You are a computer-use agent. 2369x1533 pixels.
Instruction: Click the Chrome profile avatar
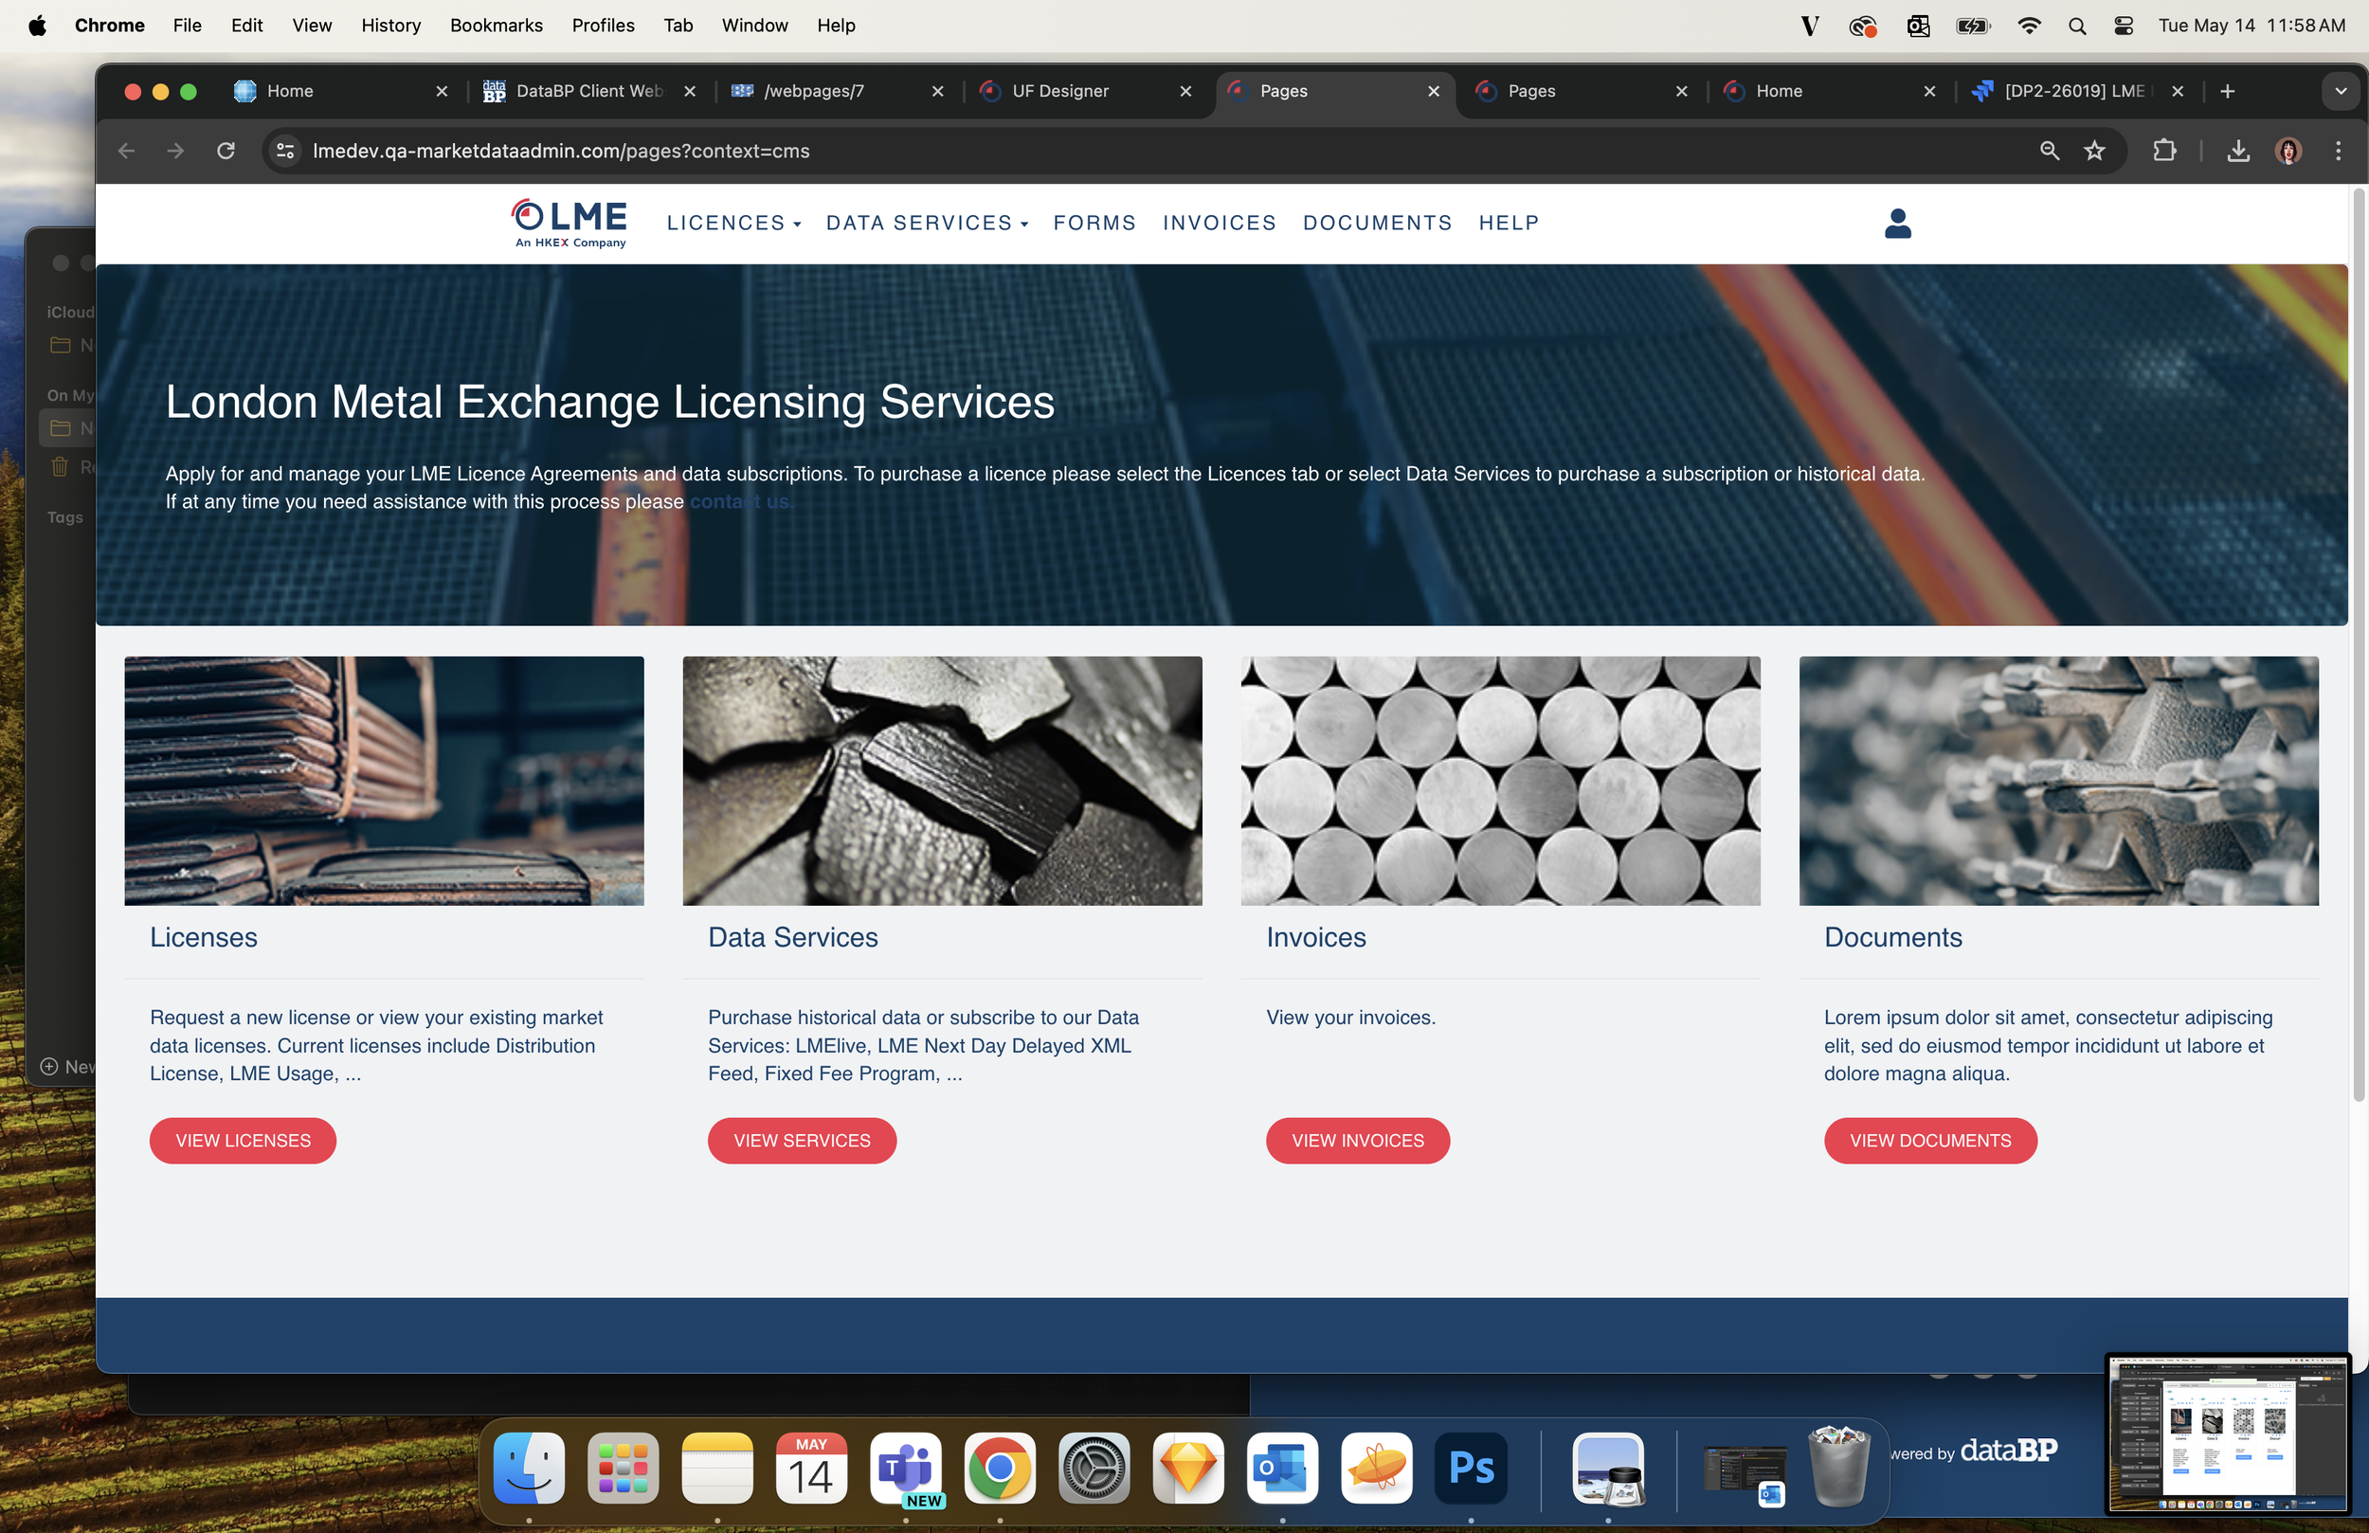[2288, 151]
